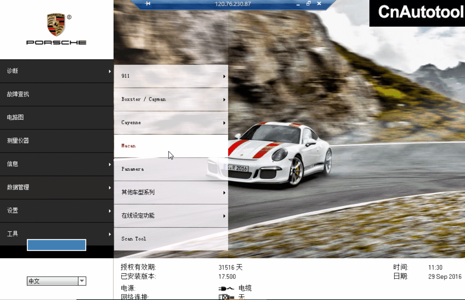Image resolution: width=465 pixels, height=300 pixels.
Task: Click the blue button below 工具
Action: (56, 245)
